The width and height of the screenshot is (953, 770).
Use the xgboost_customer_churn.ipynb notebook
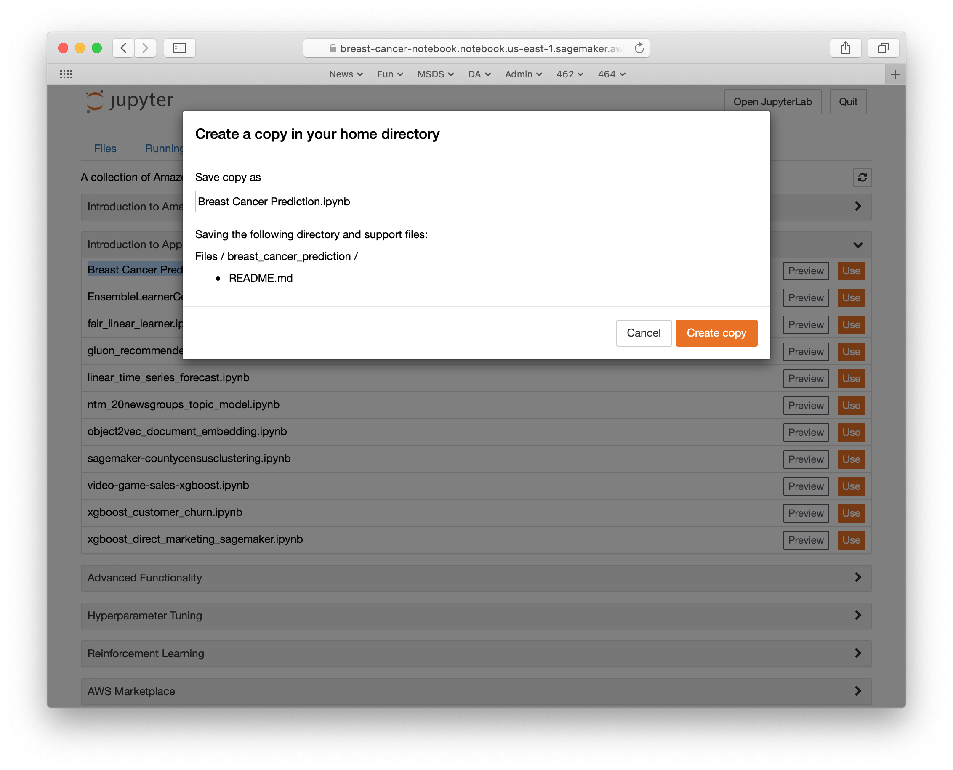pyautogui.click(x=851, y=513)
